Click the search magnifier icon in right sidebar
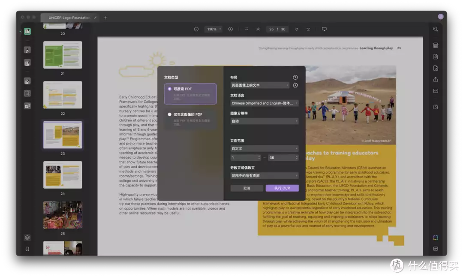 tap(436, 29)
